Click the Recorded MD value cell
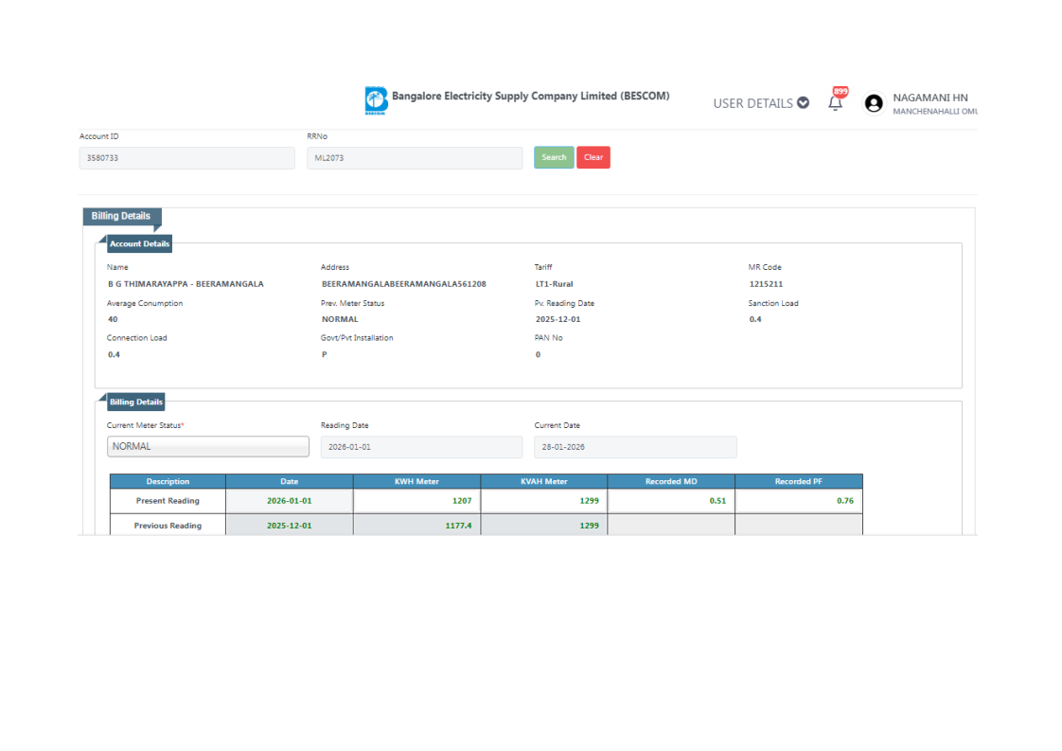1062x751 pixels. (670, 500)
